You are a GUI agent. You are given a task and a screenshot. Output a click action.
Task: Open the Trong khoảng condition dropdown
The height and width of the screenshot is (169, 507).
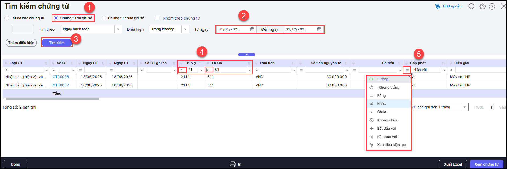[x=185, y=29]
